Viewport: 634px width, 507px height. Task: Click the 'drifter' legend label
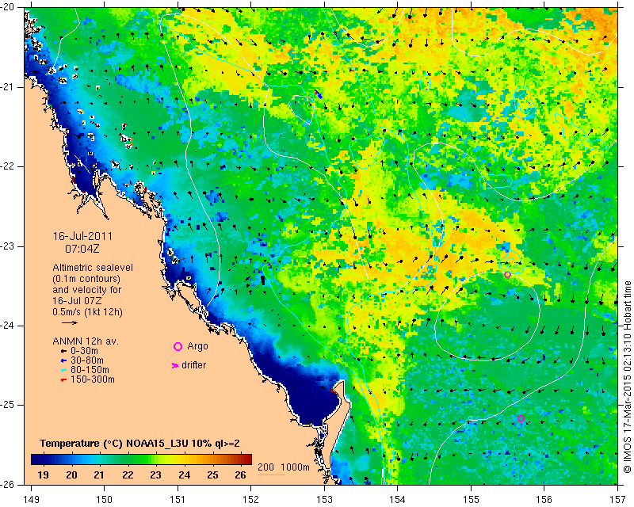(x=193, y=365)
